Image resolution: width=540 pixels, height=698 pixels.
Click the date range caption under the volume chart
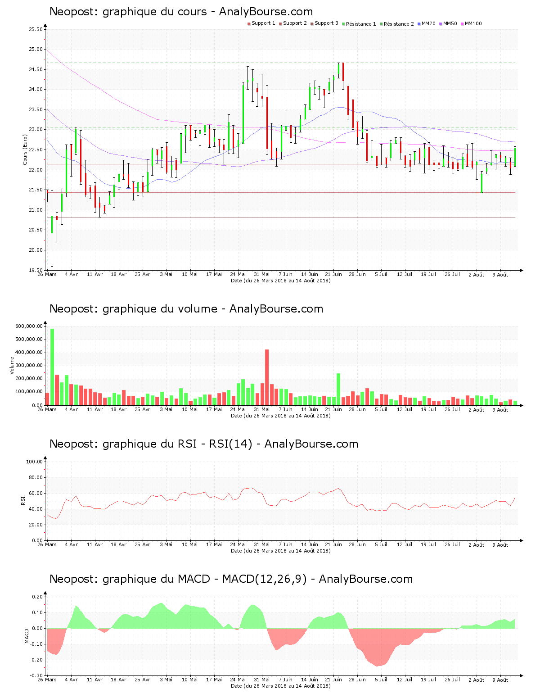pos(280,416)
